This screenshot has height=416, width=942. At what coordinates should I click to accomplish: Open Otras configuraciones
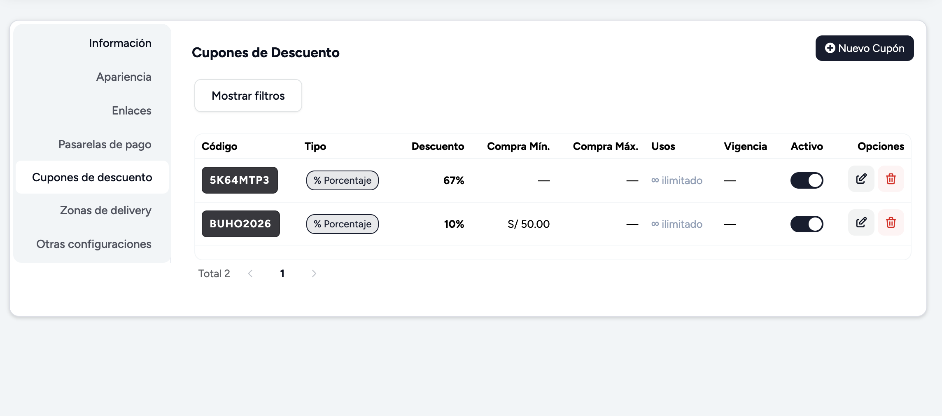(x=94, y=244)
